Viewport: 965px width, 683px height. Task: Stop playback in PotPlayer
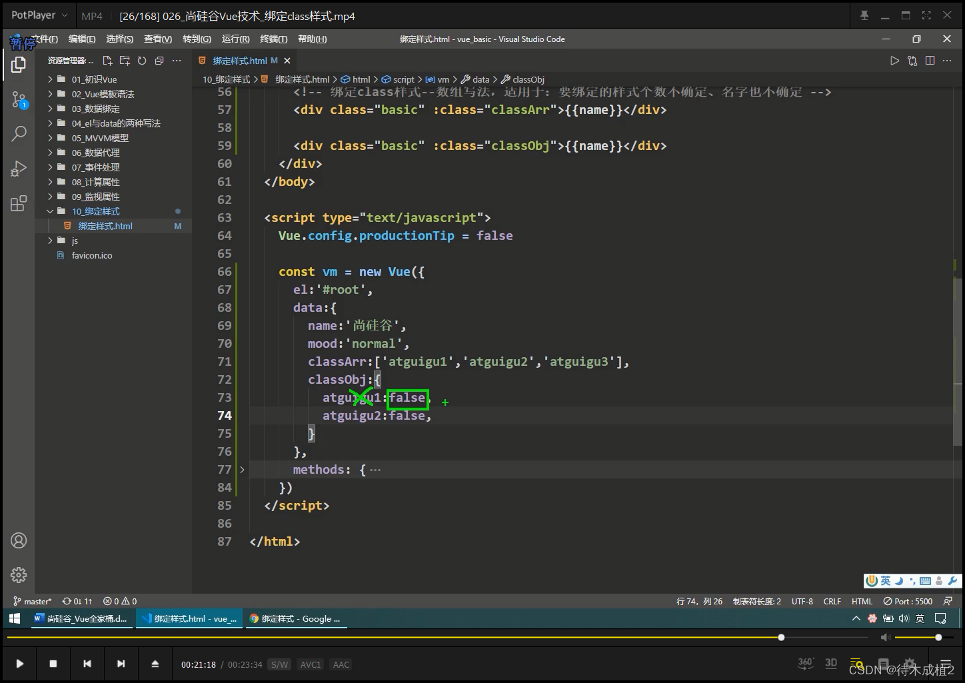click(x=53, y=664)
